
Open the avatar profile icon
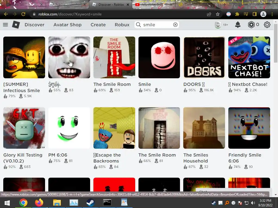click(218, 25)
